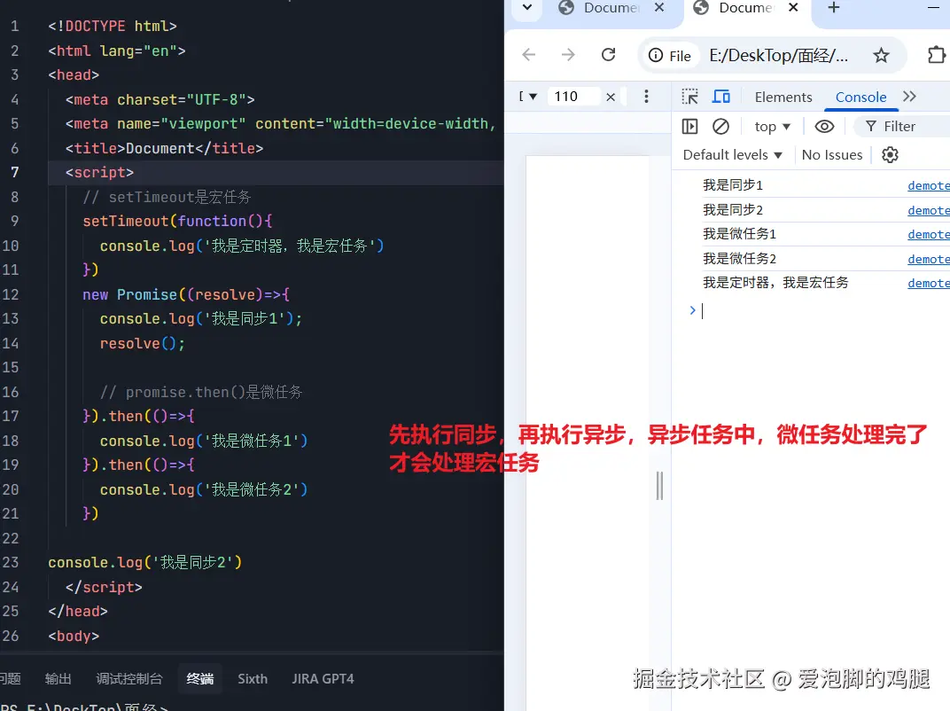Click the × between device dimensions
The width and height of the screenshot is (950, 711).
611,97
